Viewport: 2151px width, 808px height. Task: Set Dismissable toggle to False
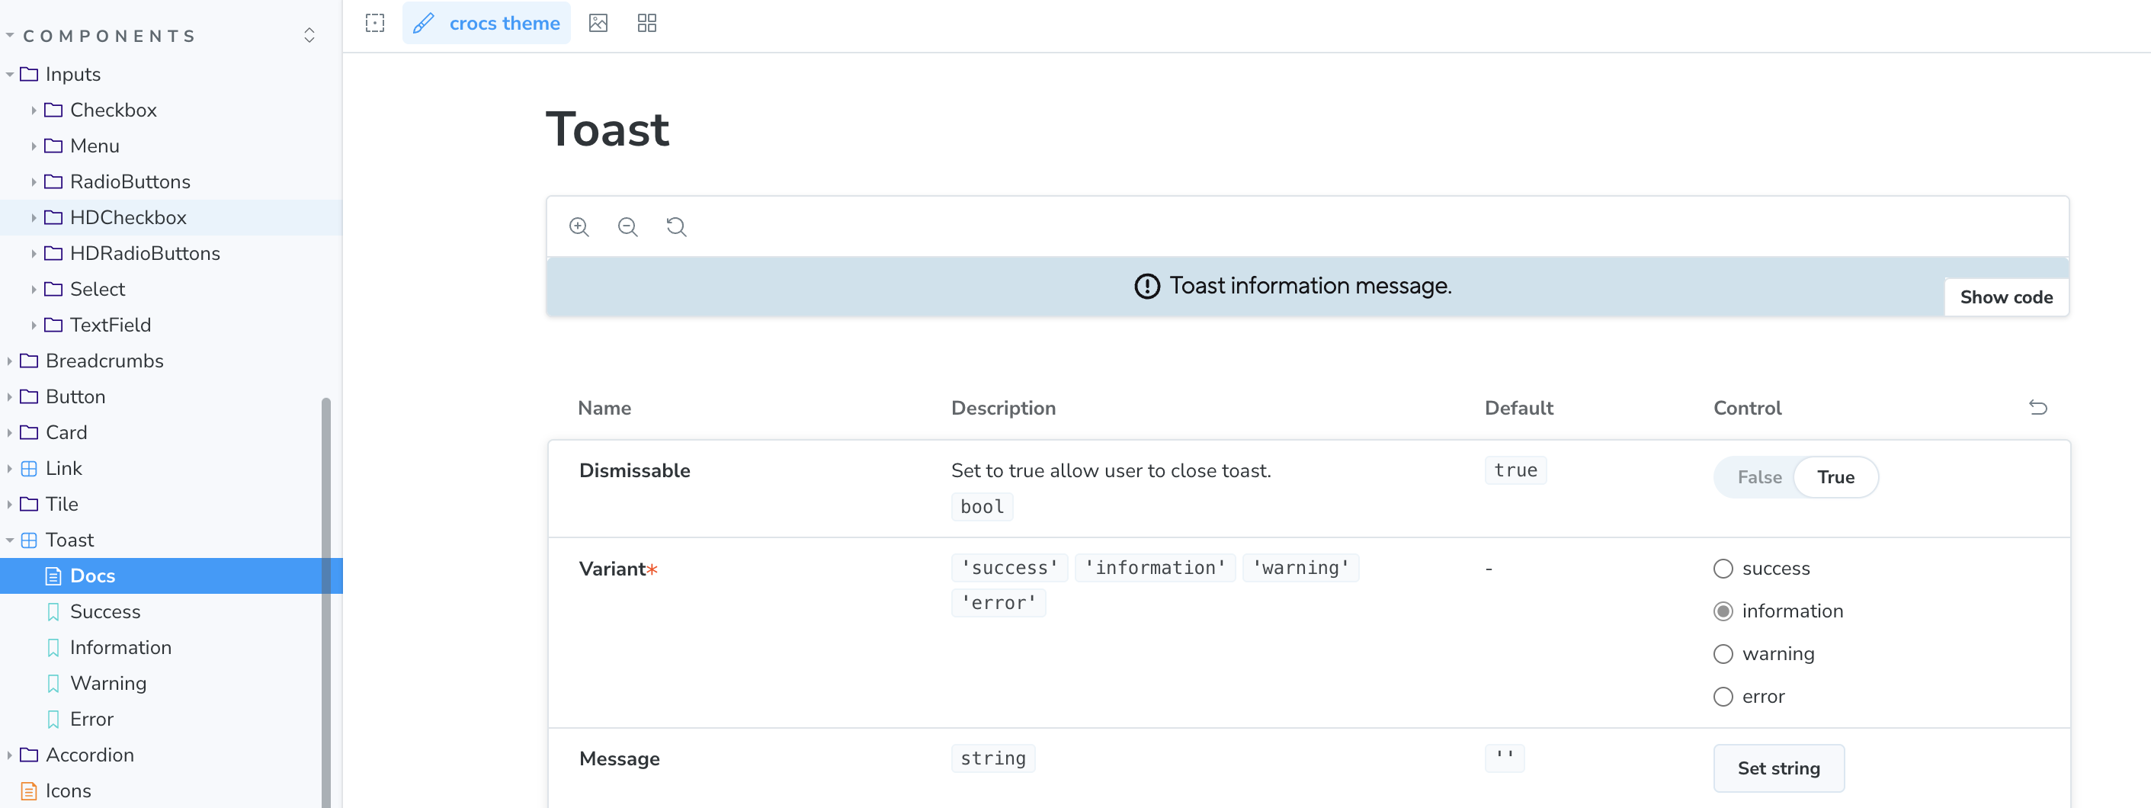point(1758,476)
